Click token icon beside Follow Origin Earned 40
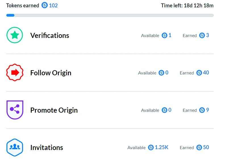 click(199, 73)
